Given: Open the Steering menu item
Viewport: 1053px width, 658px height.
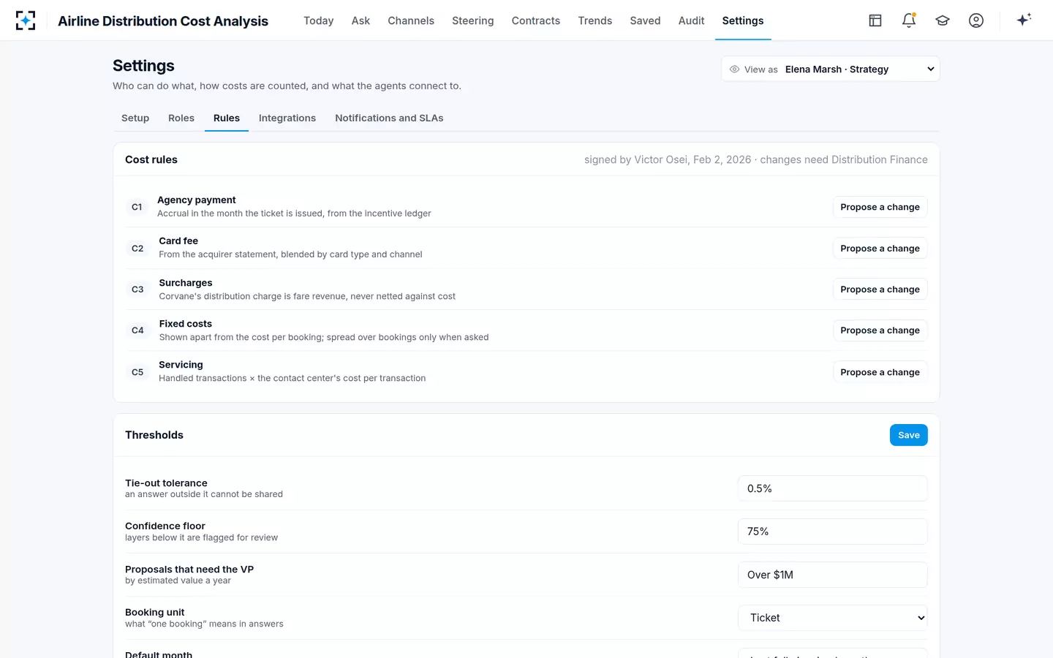Looking at the screenshot, I should click(x=473, y=20).
